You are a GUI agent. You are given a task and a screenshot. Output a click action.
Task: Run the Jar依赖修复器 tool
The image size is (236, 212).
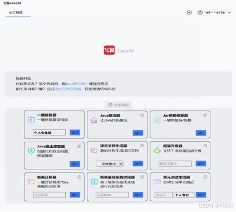pos(201,133)
